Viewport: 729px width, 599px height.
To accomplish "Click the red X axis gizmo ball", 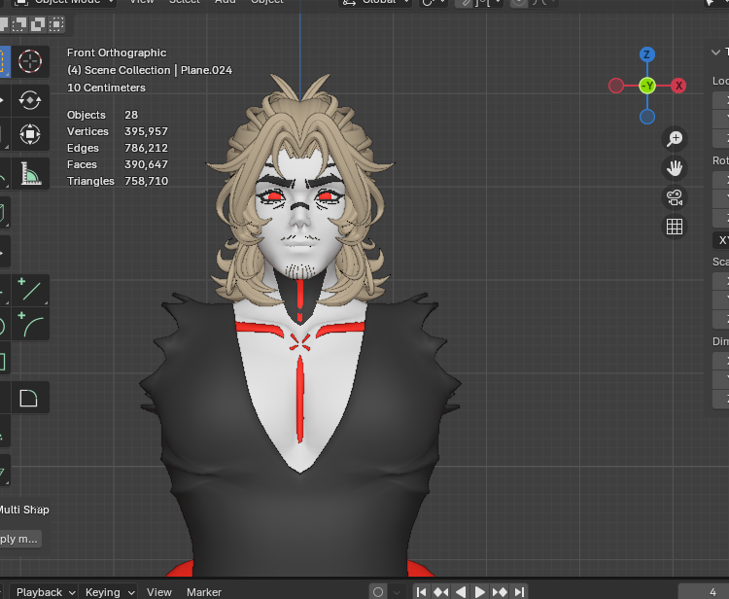I will click(x=678, y=86).
